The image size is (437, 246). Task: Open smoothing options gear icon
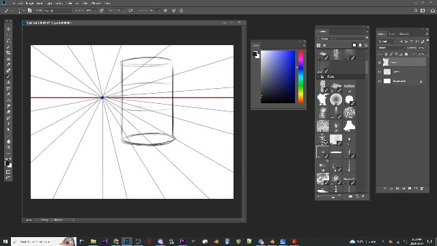click(x=165, y=11)
